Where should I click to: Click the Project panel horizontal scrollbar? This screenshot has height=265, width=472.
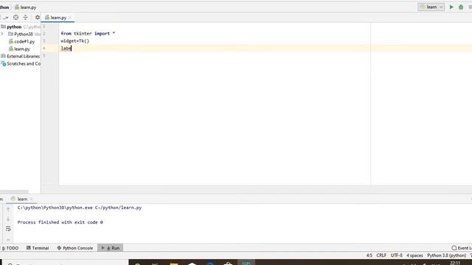coord(14,191)
